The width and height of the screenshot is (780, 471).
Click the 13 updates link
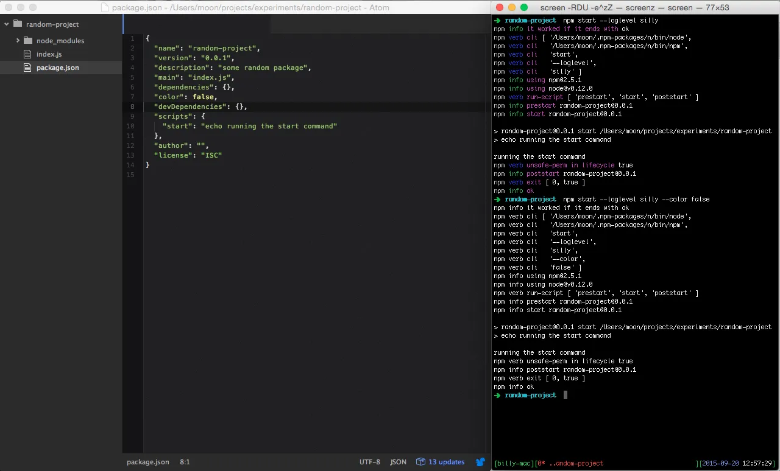point(446,462)
